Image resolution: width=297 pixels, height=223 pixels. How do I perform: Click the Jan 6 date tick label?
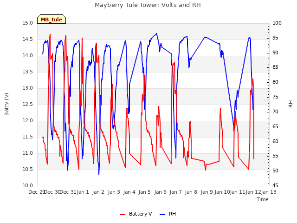(160, 192)
